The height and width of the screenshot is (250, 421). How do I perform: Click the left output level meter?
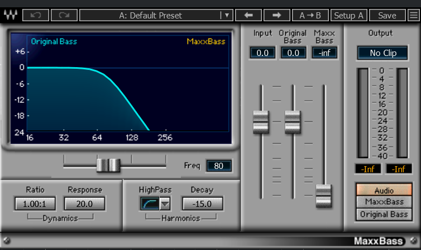click(363, 113)
